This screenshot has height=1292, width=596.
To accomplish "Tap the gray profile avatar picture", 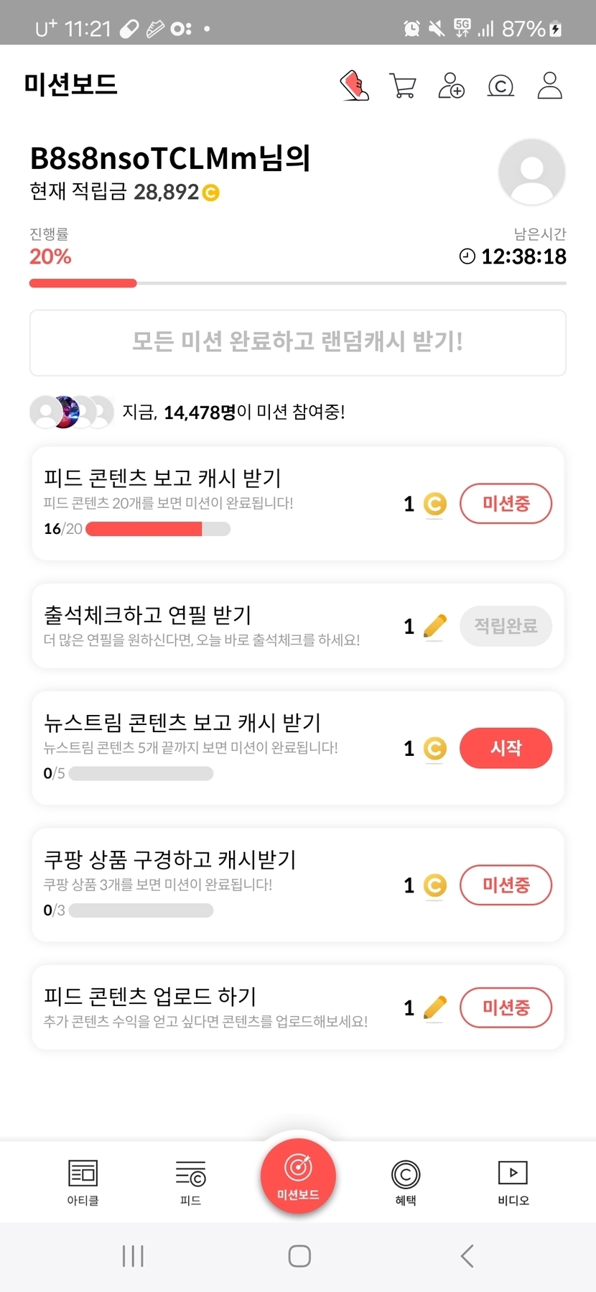I will pyautogui.click(x=531, y=172).
